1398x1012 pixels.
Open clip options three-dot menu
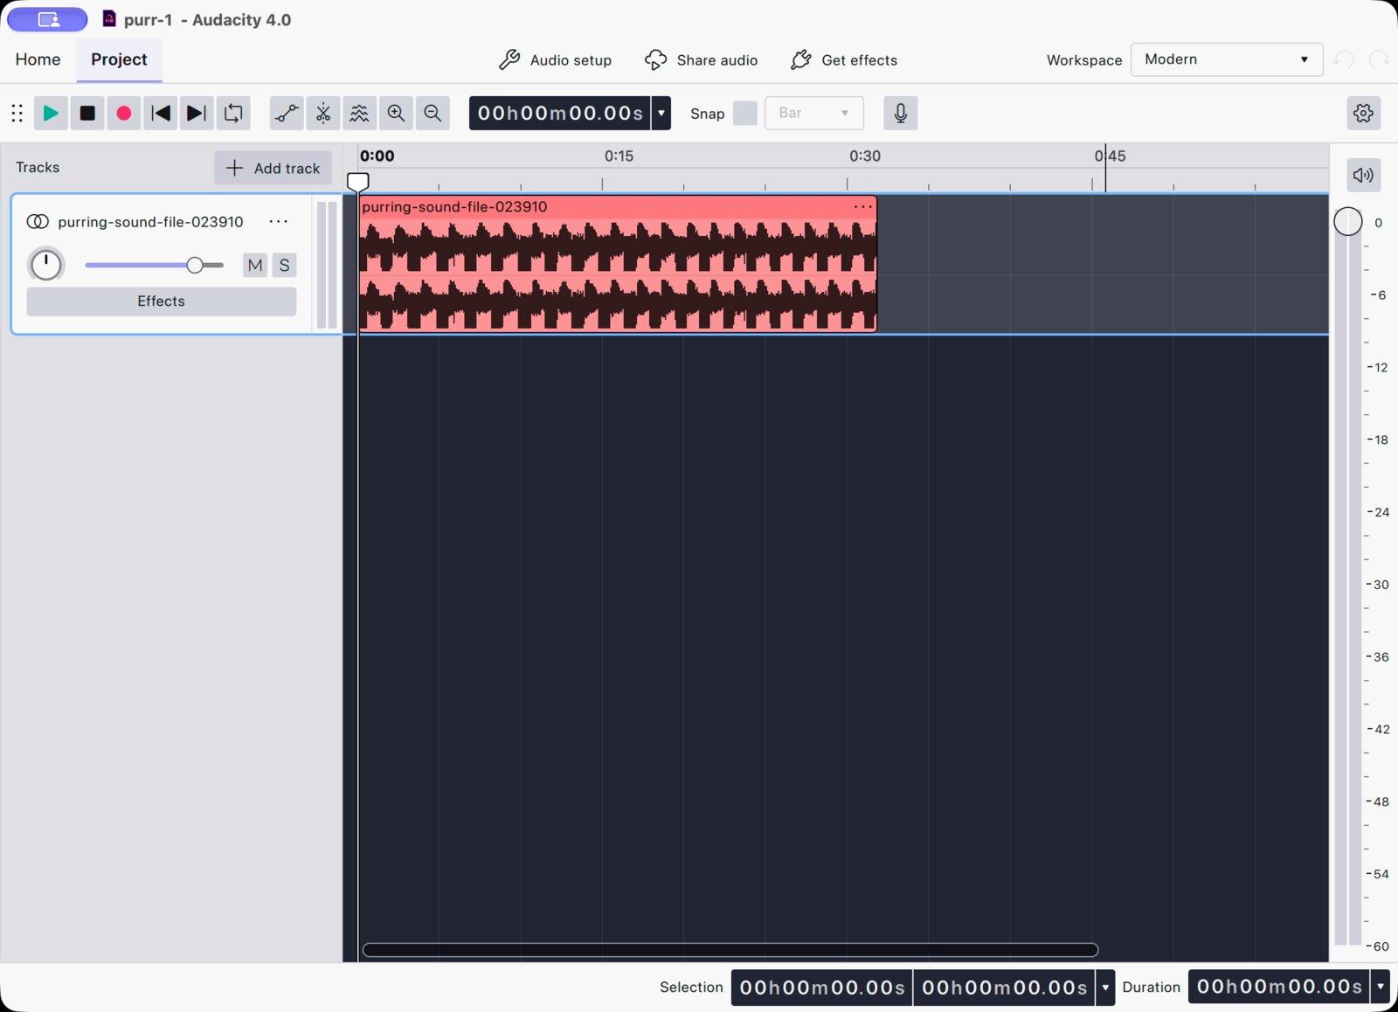coord(862,207)
